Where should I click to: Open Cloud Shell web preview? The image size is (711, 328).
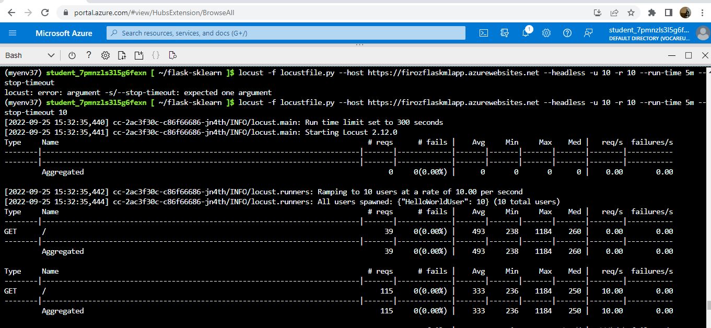pyautogui.click(x=173, y=55)
